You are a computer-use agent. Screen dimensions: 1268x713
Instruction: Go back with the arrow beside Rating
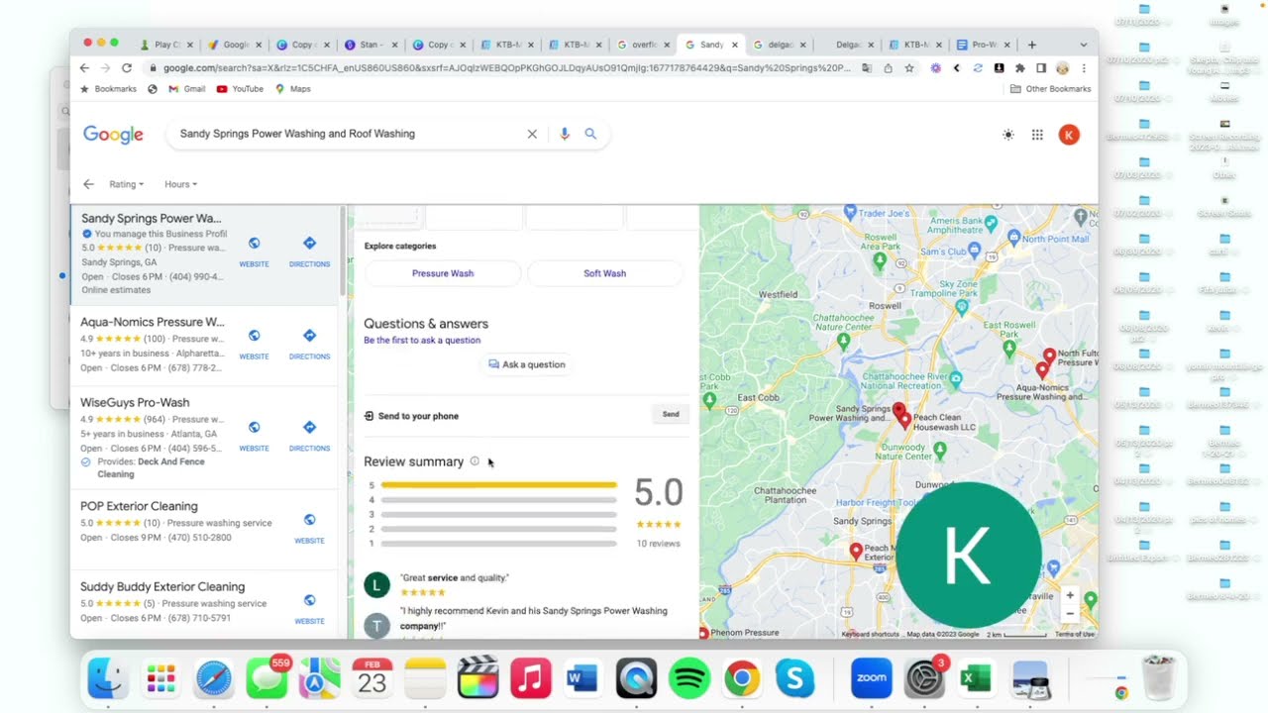click(x=88, y=184)
